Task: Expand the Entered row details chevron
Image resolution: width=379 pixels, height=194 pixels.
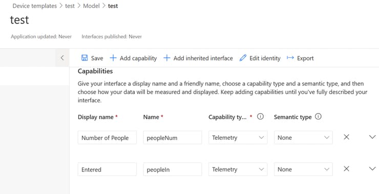Action: [372, 168]
